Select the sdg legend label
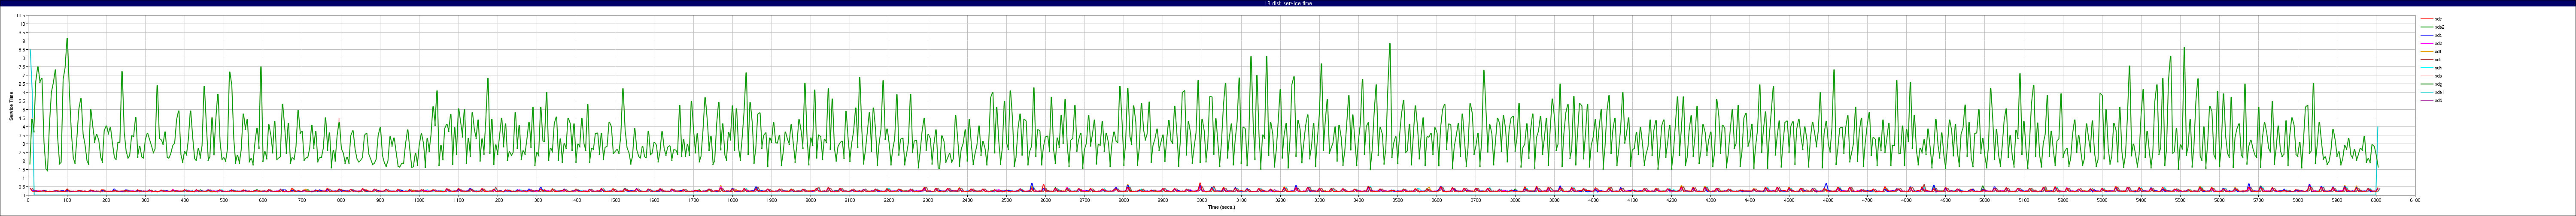2576x216 pixels. coord(2440,84)
